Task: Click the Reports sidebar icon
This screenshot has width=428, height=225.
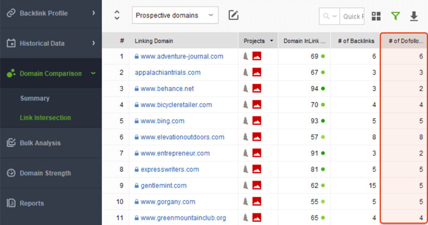Action: click(11, 203)
